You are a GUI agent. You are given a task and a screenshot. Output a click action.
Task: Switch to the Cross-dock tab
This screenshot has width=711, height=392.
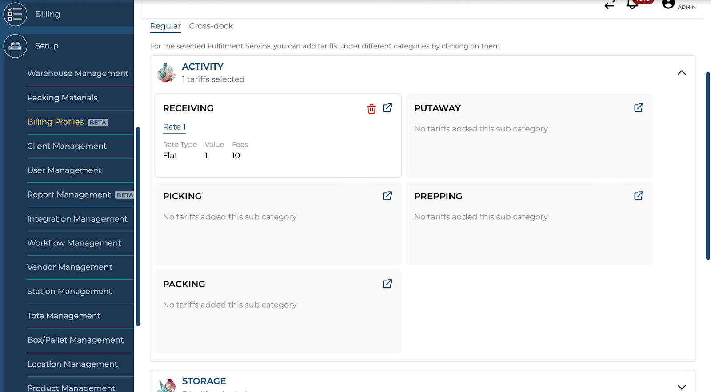211,26
